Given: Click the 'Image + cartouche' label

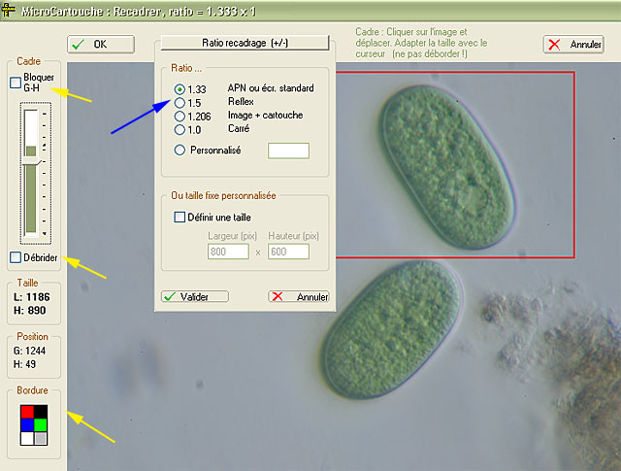Looking at the screenshot, I should coord(265,115).
